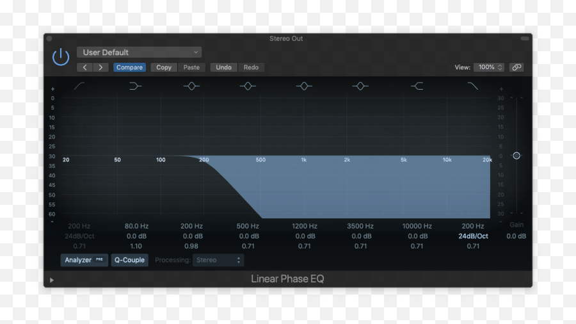Select the 3500 Hz frequency value
Screen dimensions: 576x324
pos(360,226)
